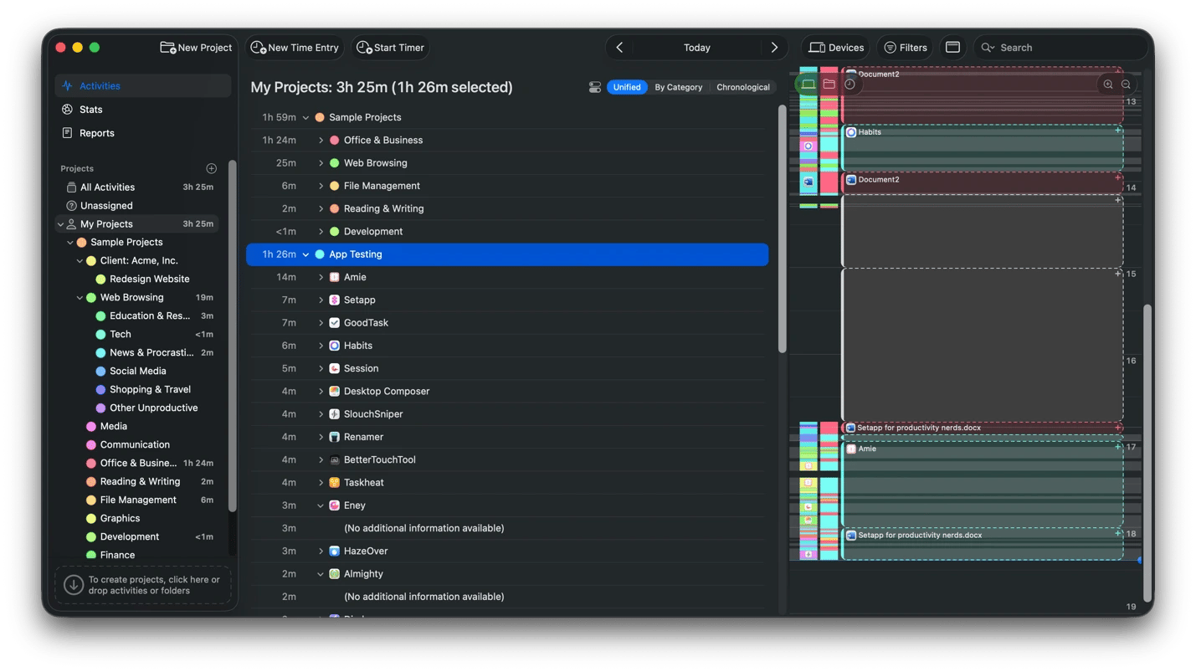Collapse the Eney row
The image size is (1196, 672).
point(321,505)
